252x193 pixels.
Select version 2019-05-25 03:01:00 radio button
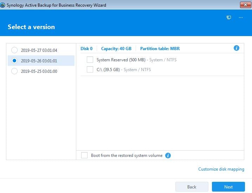(x=14, y=71)
